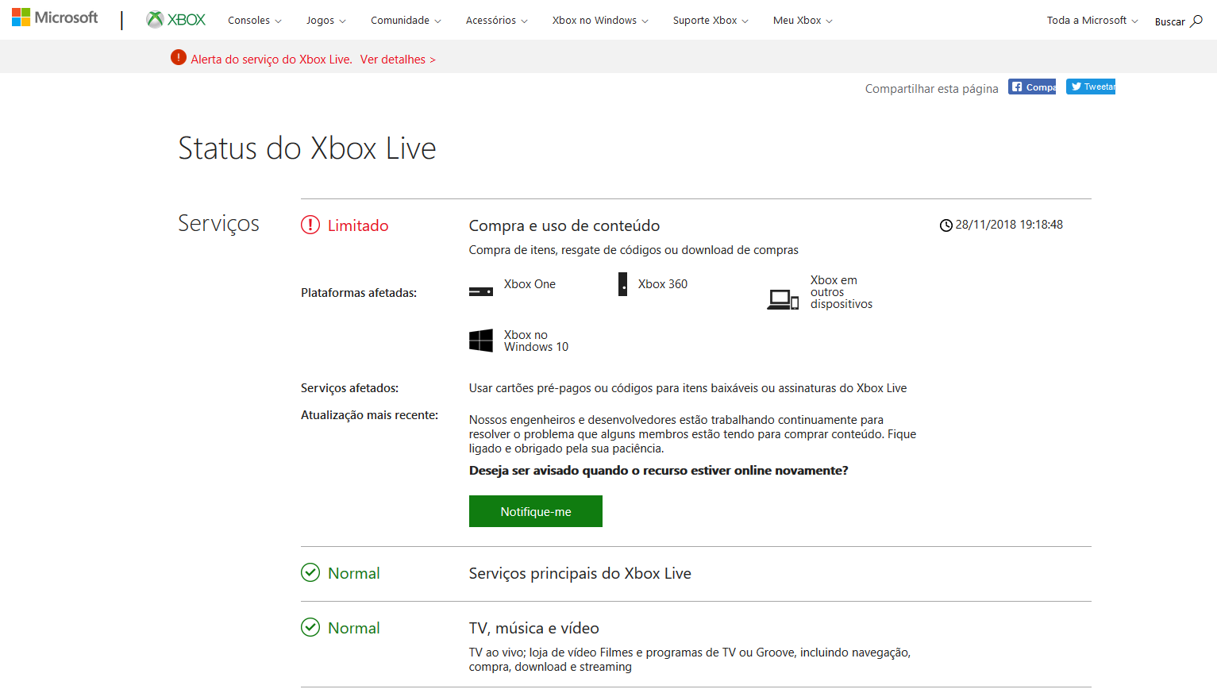Open Ver detalhes alert link
1217x693 pixels.
tap(398, 60)
